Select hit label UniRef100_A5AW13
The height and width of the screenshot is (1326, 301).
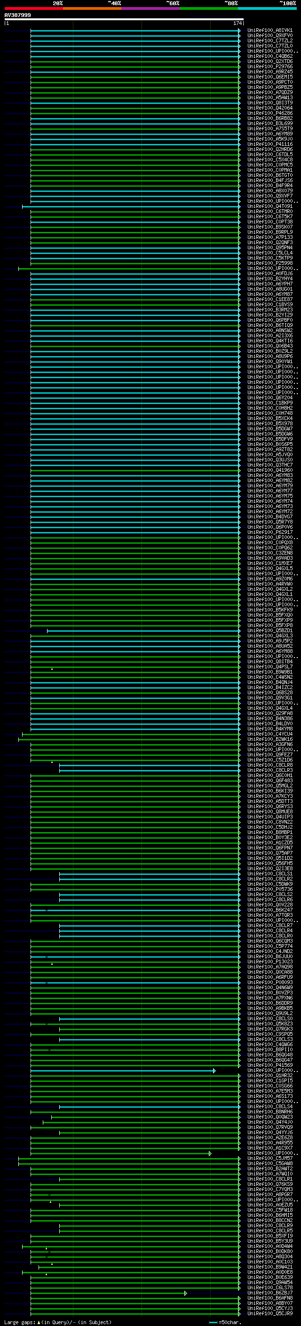click(270, 97)
